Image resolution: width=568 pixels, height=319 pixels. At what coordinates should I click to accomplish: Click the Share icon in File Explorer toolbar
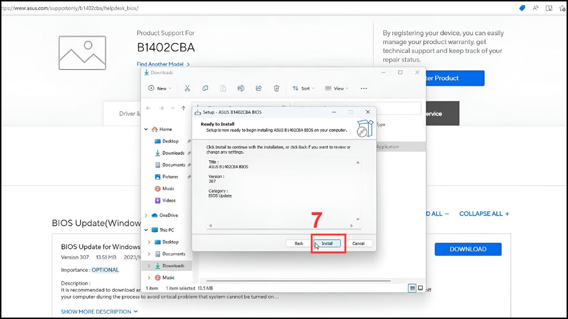click(259, 88)
